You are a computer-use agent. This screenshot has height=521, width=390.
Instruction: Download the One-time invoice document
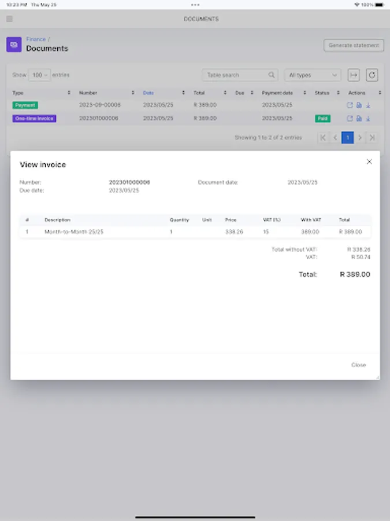[368, 118]
